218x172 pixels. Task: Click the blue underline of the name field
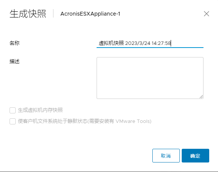pos(150,48)
